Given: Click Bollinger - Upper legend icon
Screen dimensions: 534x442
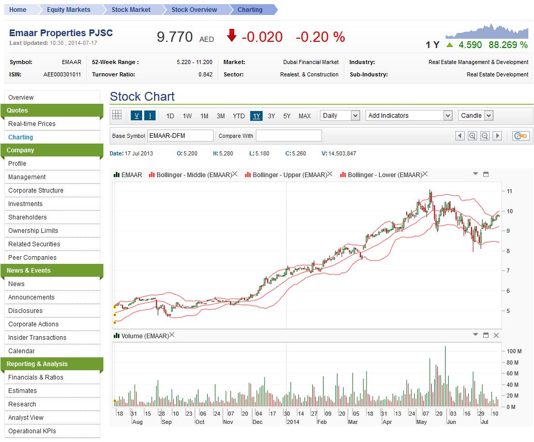Looking at the screenshot, I should pos(248,175).
